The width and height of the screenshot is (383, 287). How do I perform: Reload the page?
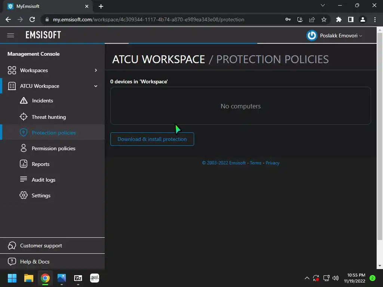(x=32, y=19)
